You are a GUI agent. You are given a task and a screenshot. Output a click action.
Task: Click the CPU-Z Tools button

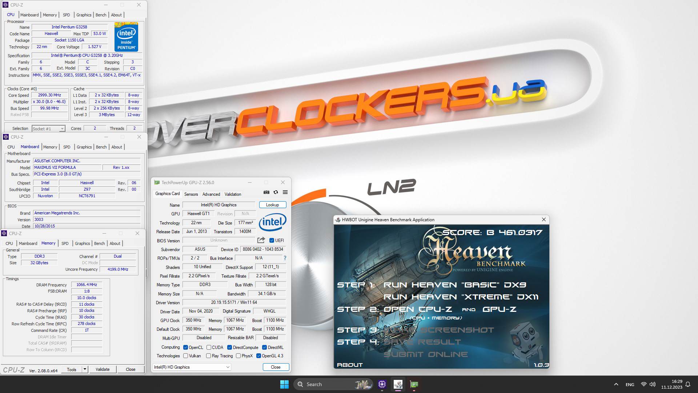pos(72,369)
